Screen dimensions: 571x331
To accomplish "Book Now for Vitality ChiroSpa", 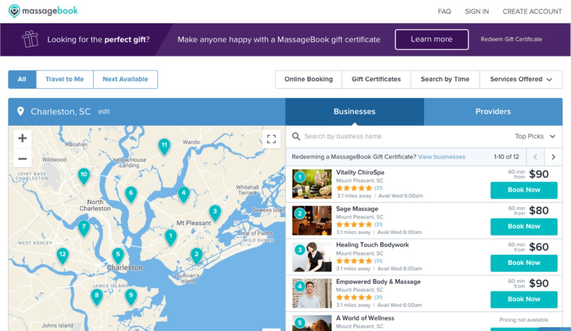I will [524, 190].
